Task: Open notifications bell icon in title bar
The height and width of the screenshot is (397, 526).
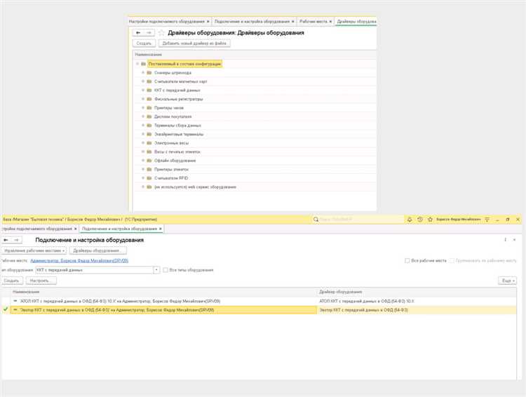Action: [x=410, y=220]
